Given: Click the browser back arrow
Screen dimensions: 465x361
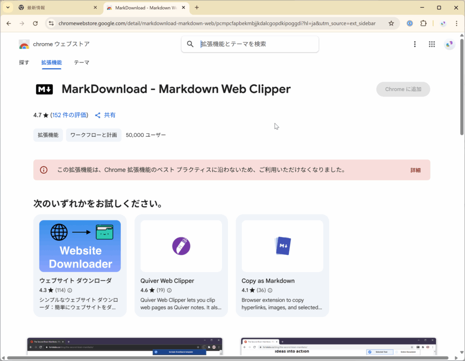Looking at the screenshot, I should (9, 24).
